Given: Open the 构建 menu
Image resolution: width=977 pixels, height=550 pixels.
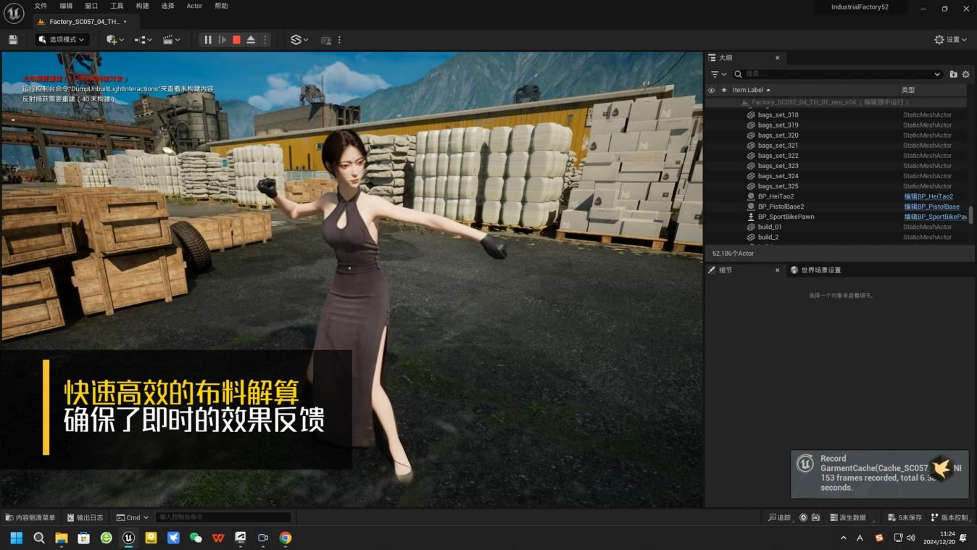Looking at the screenshot, I should point(142,6).
